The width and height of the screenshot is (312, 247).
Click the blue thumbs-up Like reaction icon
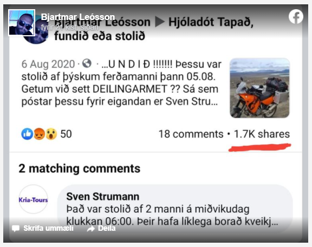tap(27, 134)
